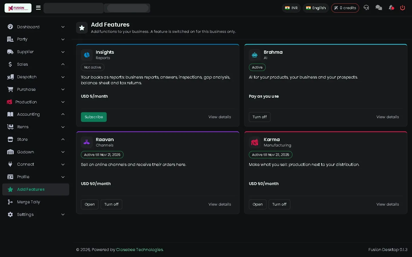The height and width of the screenshot is (257, 412).
Task: Turn off the Brahma feature
Action: (260, 117)
